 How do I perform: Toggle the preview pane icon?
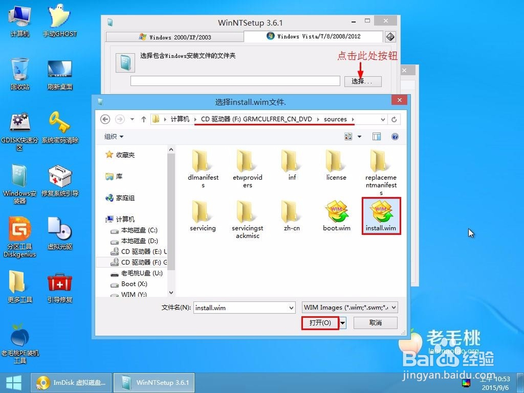[x=377, y=136]
